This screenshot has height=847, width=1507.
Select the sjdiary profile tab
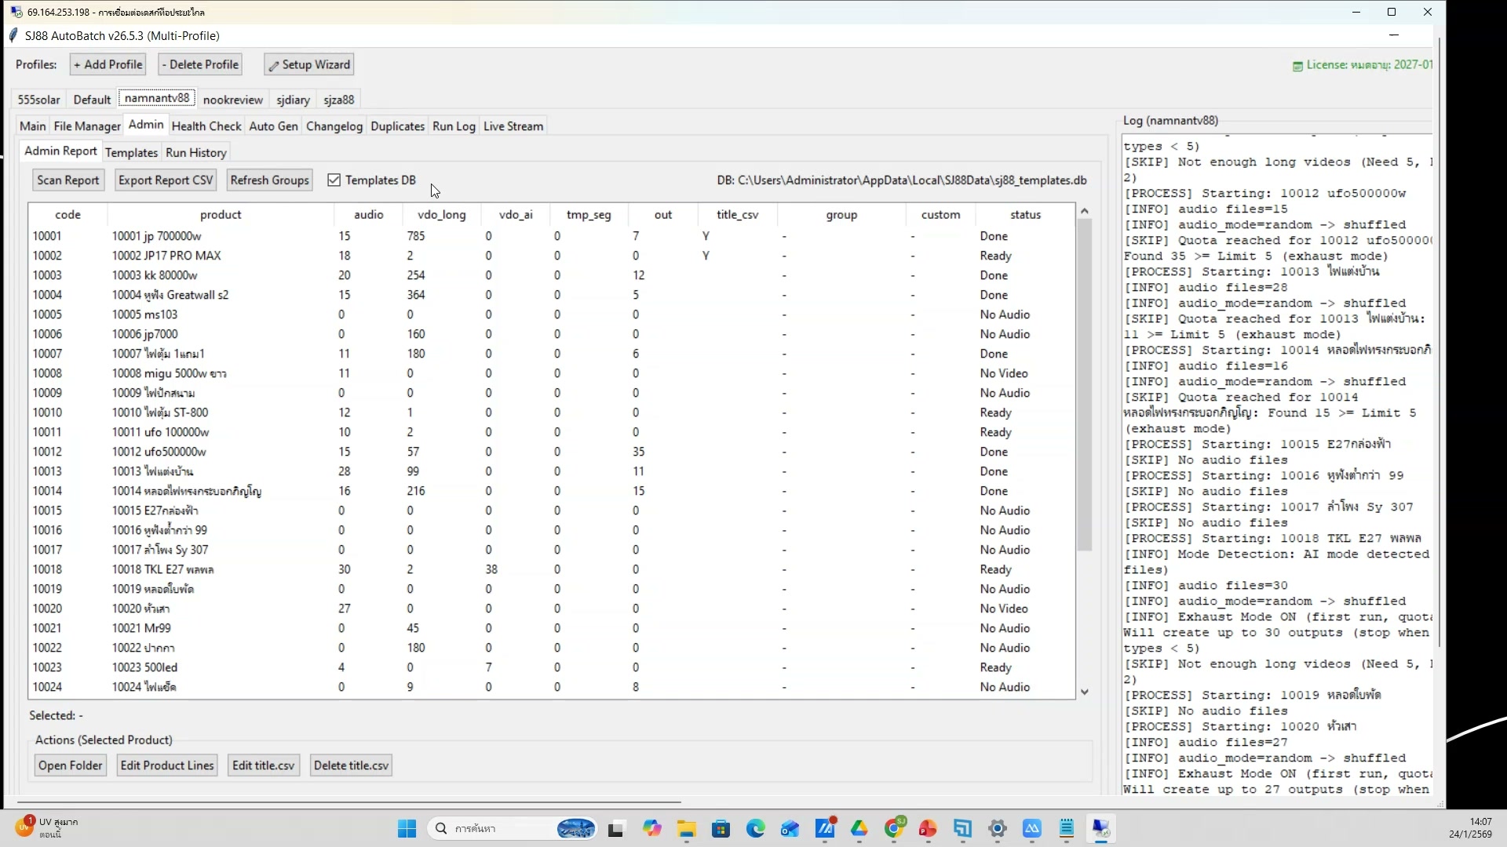(293, 100)
